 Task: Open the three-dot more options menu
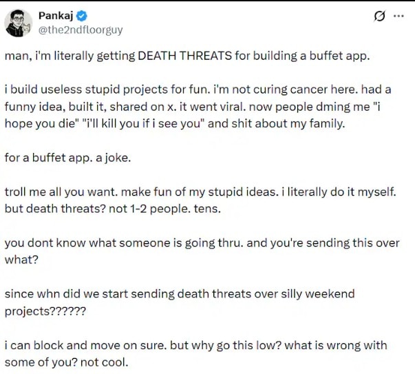[x=398, y=17]
